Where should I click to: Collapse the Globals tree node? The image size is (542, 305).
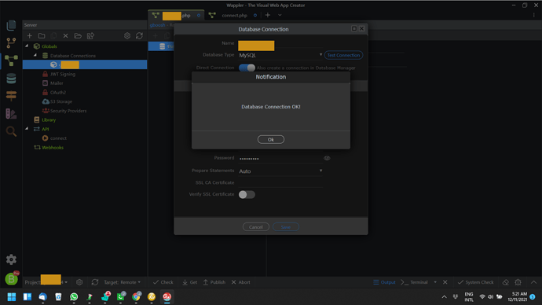tap(27, 46)
